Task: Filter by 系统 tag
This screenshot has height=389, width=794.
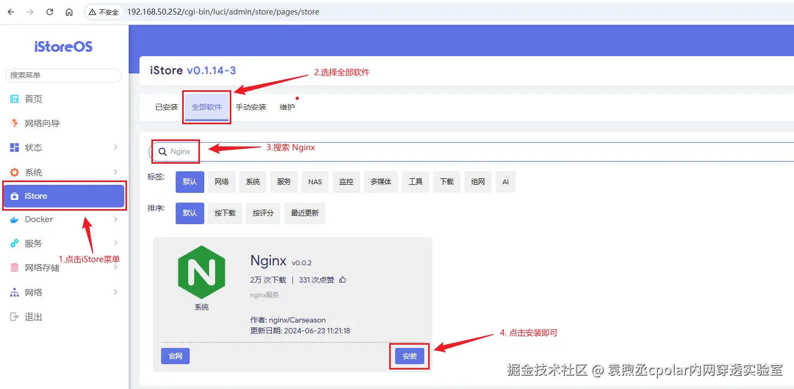Action: [x=253, y=182]
